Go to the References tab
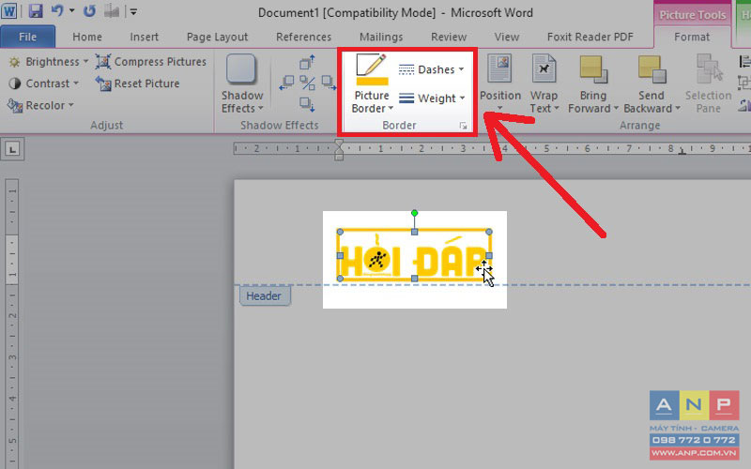The width and height of the screenshot is (751, 469). click(x=303, y=37)
